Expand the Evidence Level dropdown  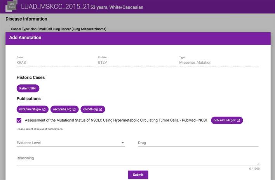click(x=71, y=143)
